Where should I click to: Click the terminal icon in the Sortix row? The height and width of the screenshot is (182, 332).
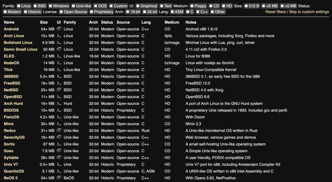[59, 144]
